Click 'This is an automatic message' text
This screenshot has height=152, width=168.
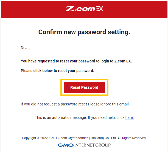click(x=60, y=117)
